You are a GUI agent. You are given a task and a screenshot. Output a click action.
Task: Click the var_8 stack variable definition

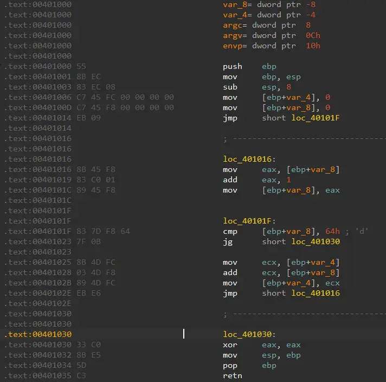tap(269, 5)
